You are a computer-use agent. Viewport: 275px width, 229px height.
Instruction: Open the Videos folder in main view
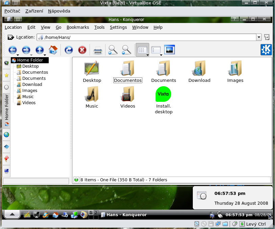point(128,97)
